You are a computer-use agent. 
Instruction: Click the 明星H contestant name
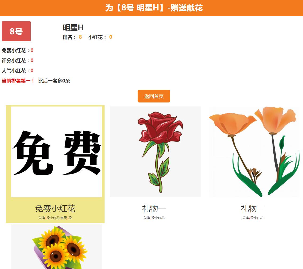click(73, 27)
